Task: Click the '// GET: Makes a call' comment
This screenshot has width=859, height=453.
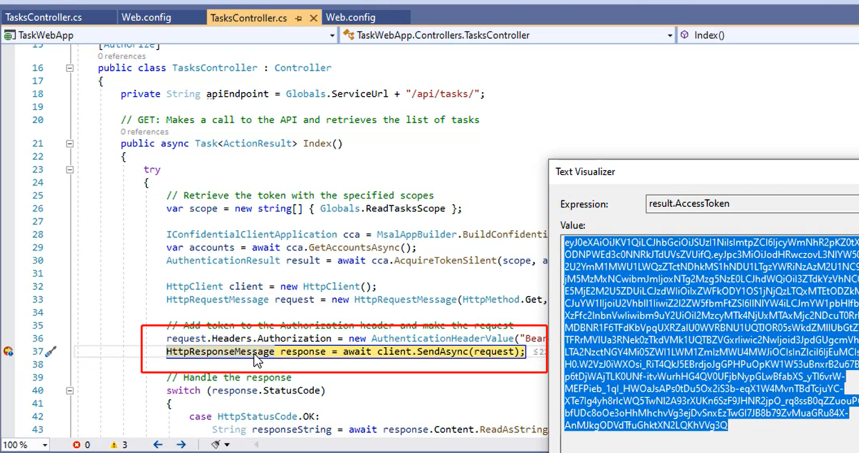Action: (300, 120)
